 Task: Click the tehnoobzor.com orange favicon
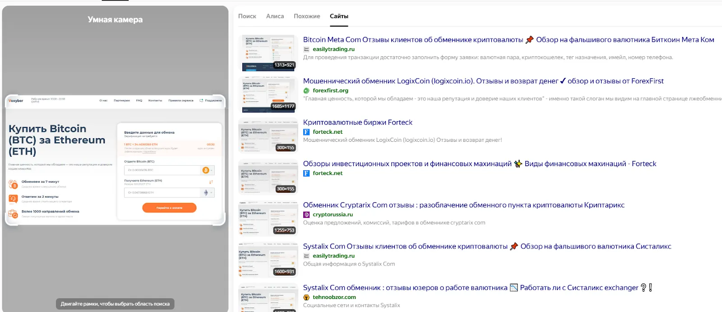click(x=306, y=297)
